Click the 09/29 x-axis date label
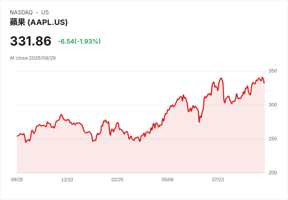Image resolution: width=288 pixels, height=200 pixels. [17, 180]
